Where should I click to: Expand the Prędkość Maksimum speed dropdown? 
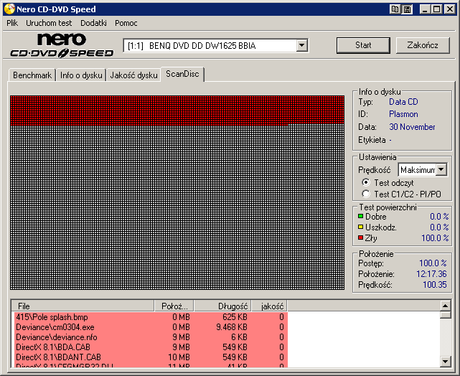(x=441, y=169)
